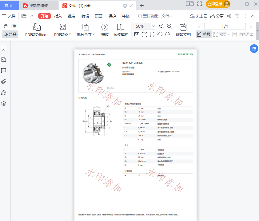Select the 编辑 ribbon tab
The width and height of the screenshot is (259, 221).
point(85,16)
